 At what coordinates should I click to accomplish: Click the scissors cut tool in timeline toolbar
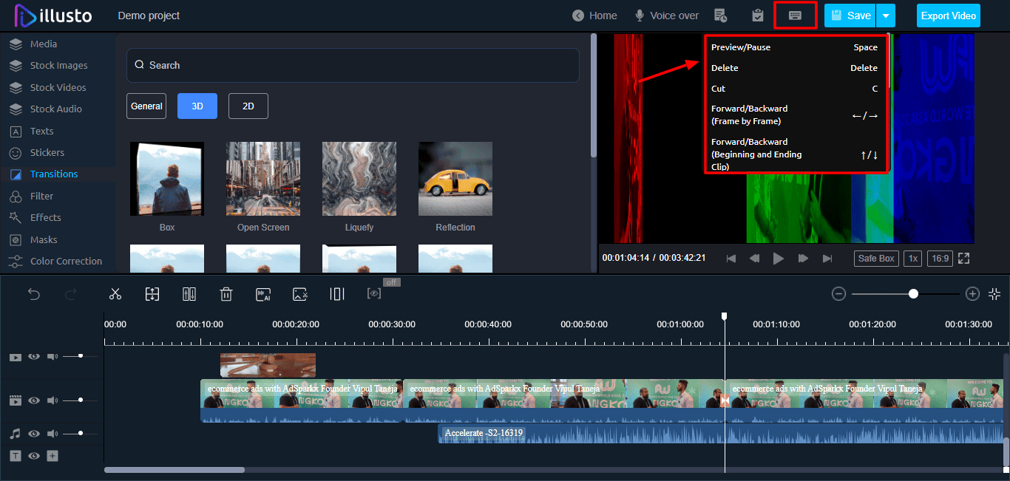(x=115, y=294)
